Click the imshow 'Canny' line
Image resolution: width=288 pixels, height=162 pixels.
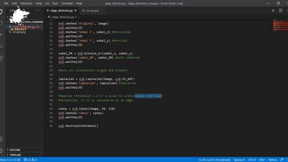coord(81,113)
